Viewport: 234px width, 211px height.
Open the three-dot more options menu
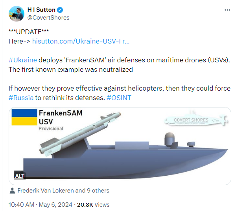227,10
